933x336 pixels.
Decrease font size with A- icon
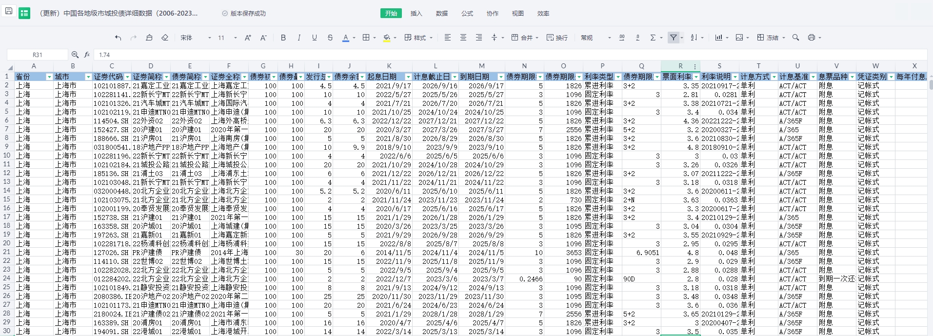pyautogui.click(x=263, y=38)
